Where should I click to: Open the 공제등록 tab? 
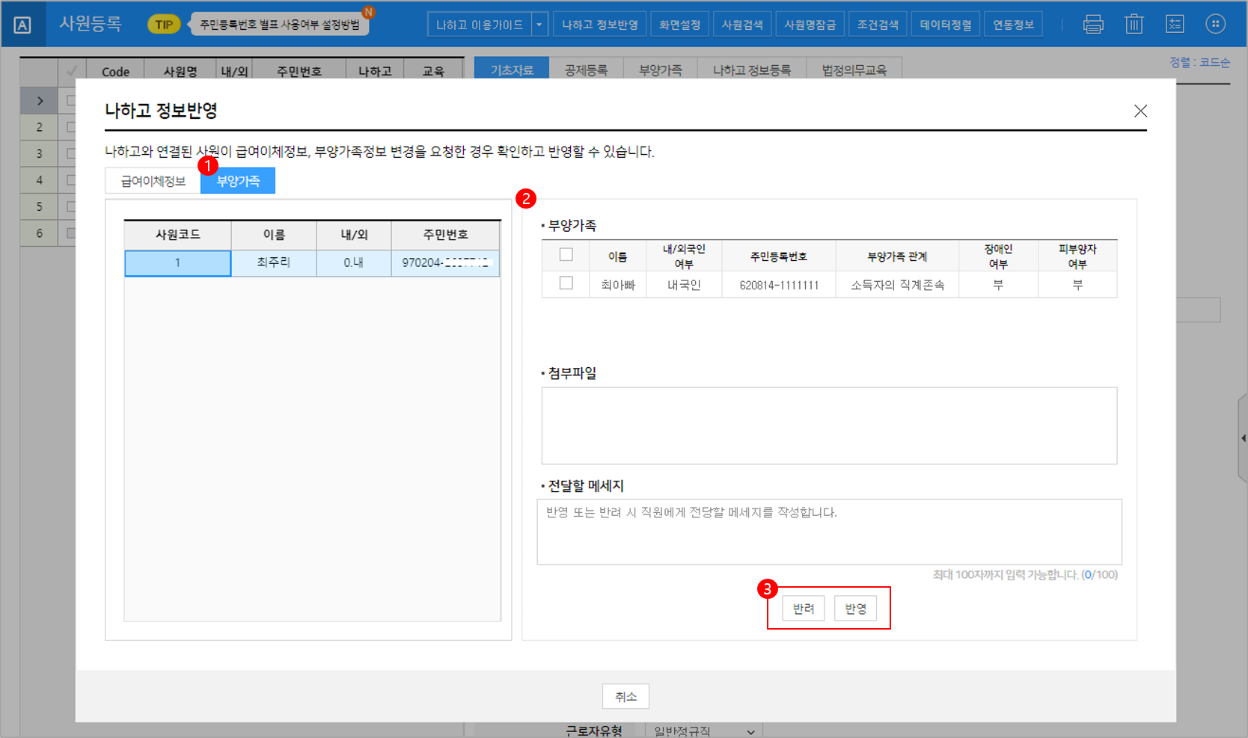(586, 70)
